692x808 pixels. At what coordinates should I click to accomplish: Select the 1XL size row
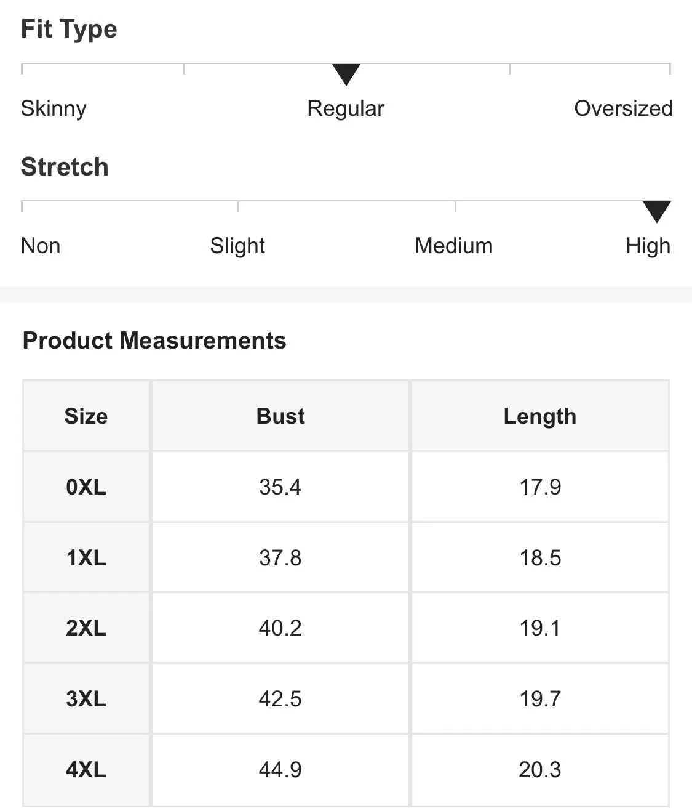point(346,557)
